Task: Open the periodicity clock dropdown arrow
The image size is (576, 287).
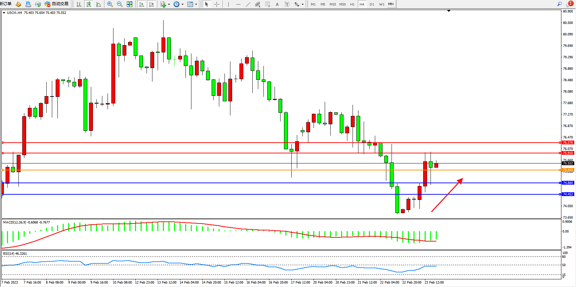Action: pyautogui.click(x=182, y=5)
